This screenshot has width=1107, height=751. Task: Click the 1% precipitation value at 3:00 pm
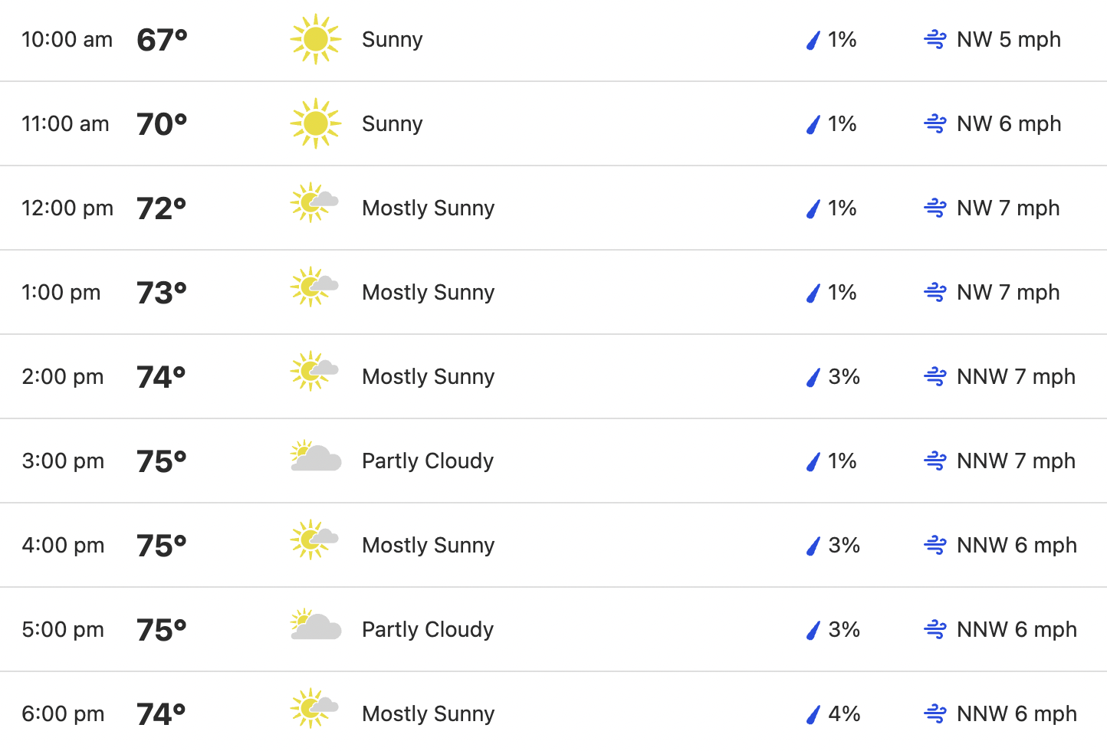tap(842, 461)
